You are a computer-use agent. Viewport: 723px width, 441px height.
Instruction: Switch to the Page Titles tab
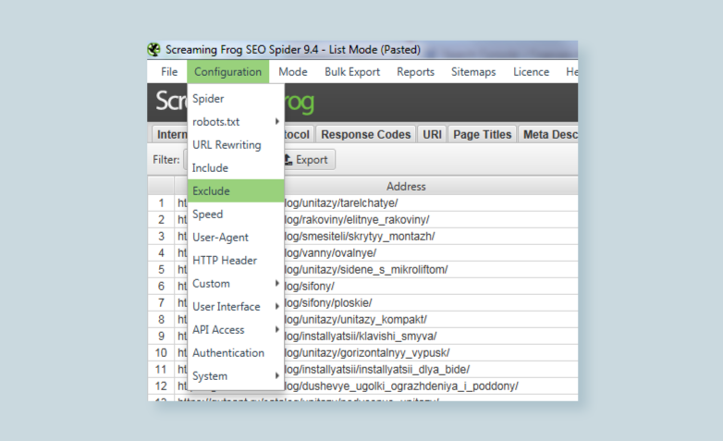tap(483, 134)
